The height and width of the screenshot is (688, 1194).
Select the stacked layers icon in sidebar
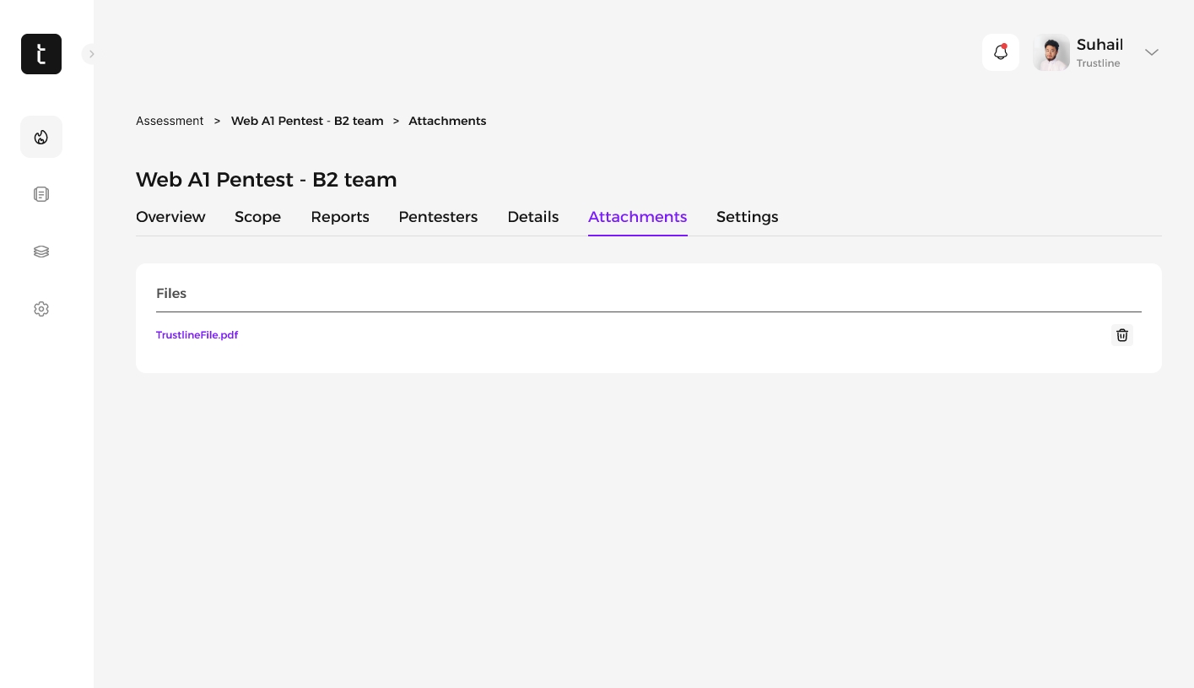tap(41, 252)
